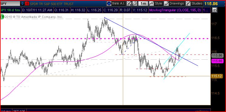
Task: Click the magenta 115.66 price bubble
Action: pyautogui.click(x=217, y=61)
